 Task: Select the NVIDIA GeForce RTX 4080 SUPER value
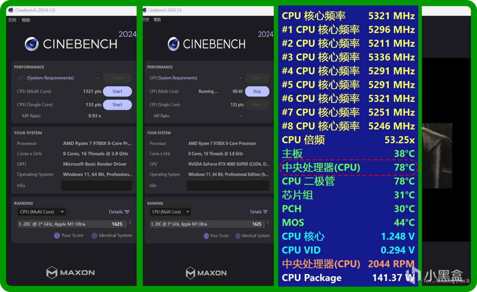(228, 164)
